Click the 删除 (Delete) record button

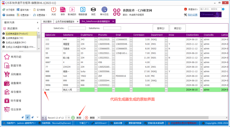point(90,118)
